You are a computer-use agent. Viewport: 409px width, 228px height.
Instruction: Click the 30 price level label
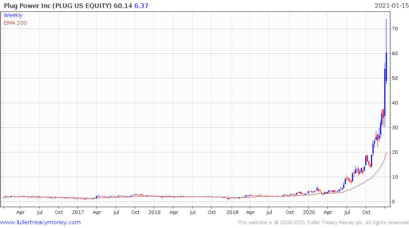coord(395,128)
